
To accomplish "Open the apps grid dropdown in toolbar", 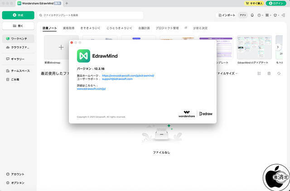I will point(268,15).
